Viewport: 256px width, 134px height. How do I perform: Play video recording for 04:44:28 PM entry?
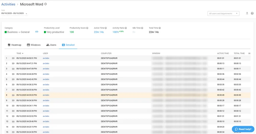pos(13,74)
